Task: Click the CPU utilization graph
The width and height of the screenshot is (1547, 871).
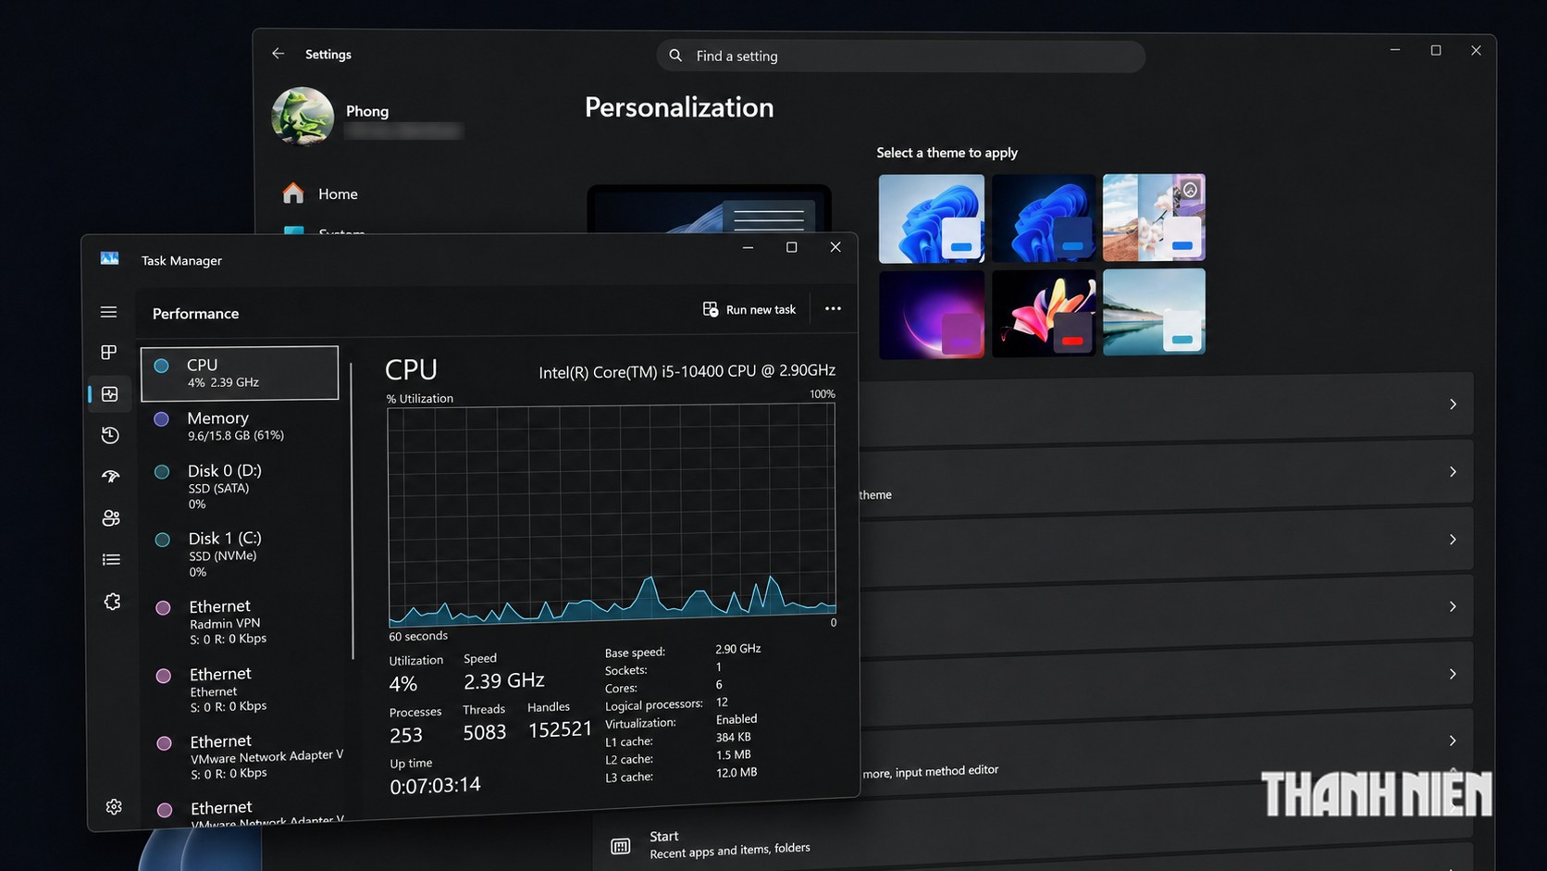Action: click(x=612, y=515)
